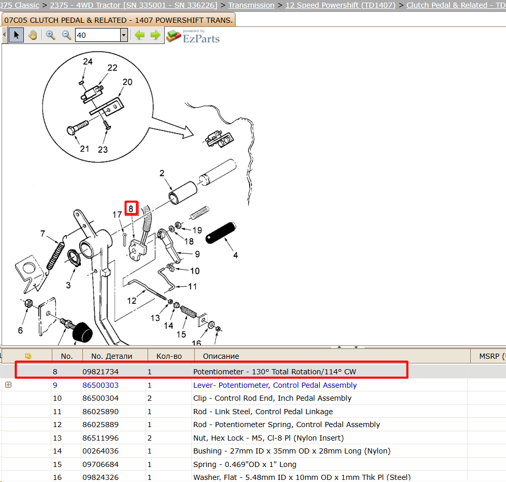Select part number 86511996
Screen dimensions: 506x482
pos(100,438)
